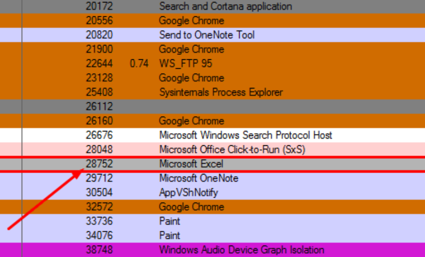Click Google Chrome description in row 32572
425x257 pixels.
[x=191, y=207]
